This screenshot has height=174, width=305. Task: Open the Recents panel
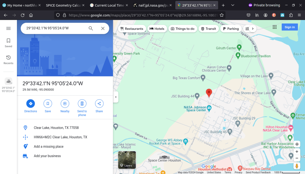[8, 59]
